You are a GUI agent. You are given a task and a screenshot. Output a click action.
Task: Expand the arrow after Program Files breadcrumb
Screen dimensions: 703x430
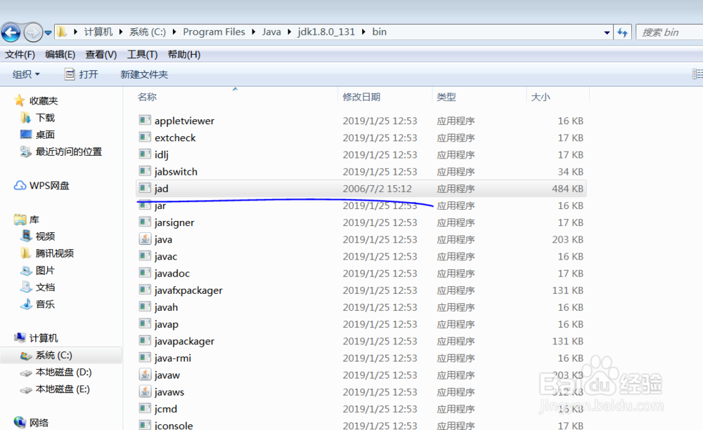[253, 32]
